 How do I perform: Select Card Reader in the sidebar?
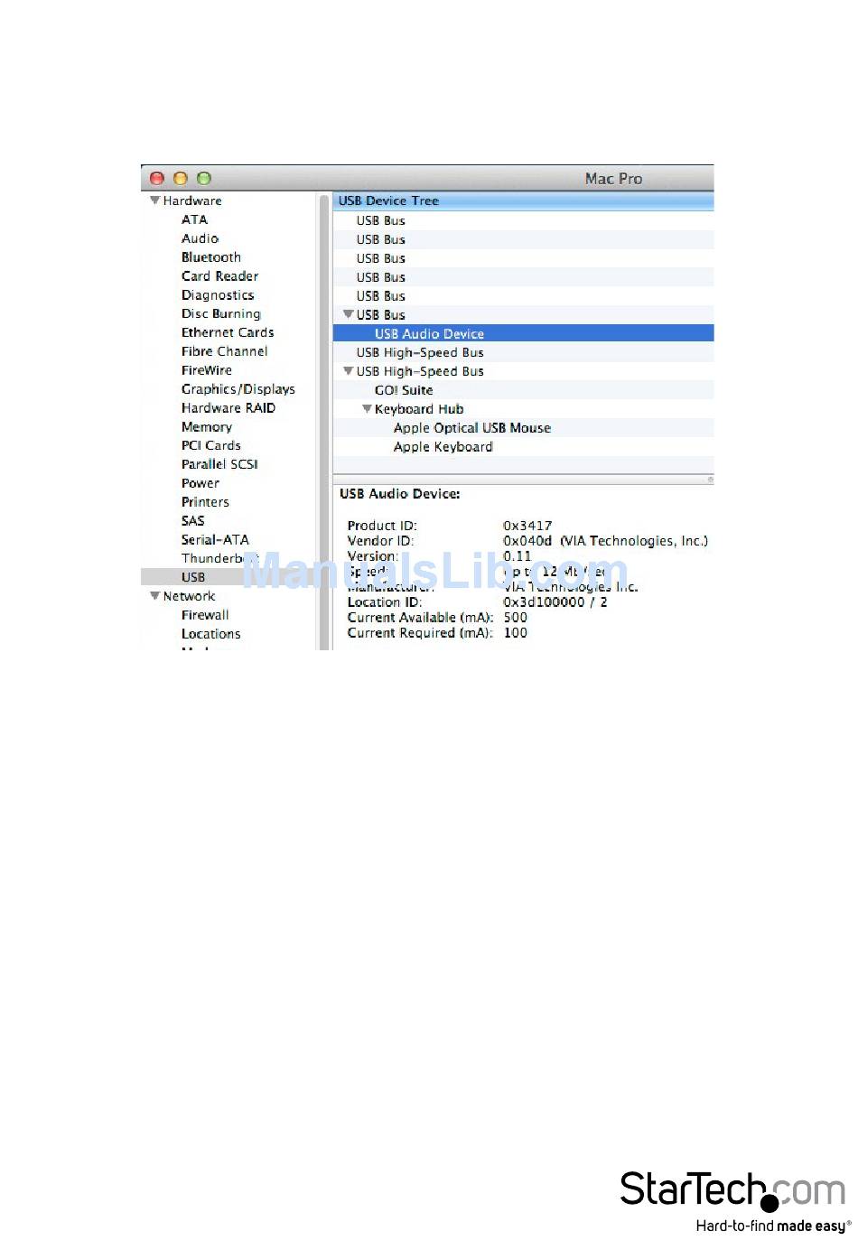[x=219, y=276]
